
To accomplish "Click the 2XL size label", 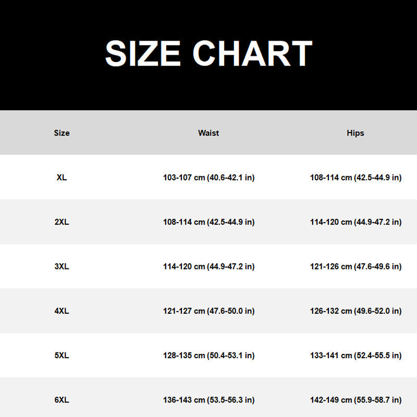I will coord(62,222).
